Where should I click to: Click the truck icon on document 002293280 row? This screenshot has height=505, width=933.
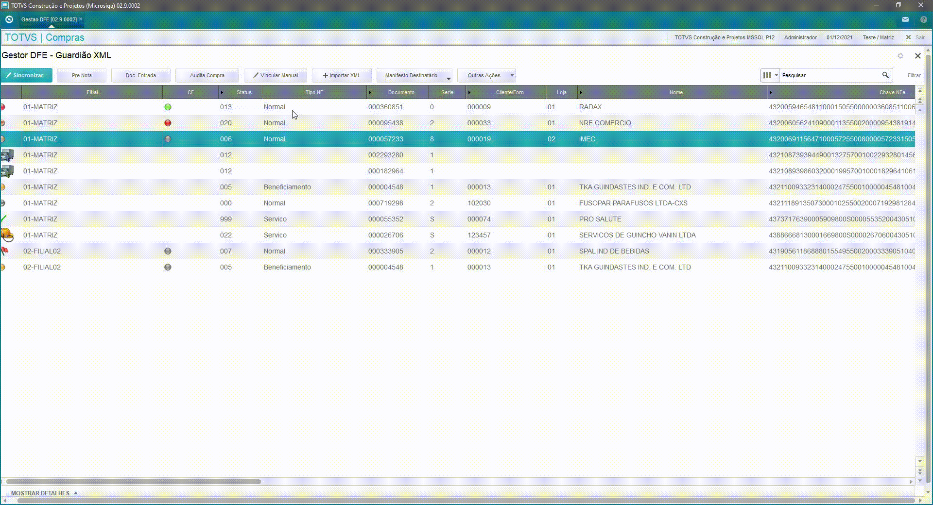(7, 155)
